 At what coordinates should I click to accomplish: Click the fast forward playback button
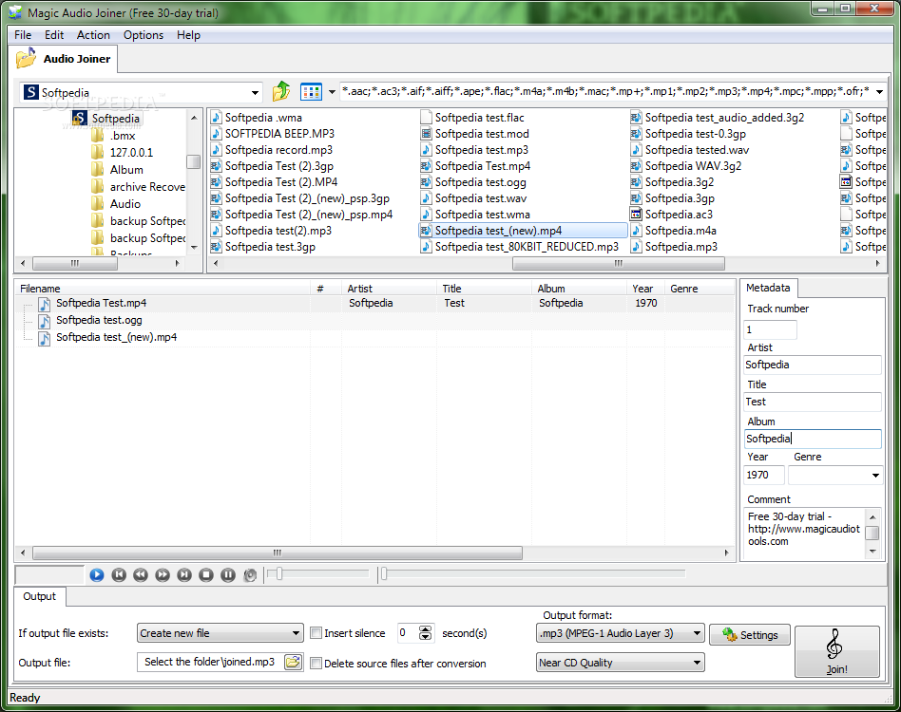click(x=163, y=575)
